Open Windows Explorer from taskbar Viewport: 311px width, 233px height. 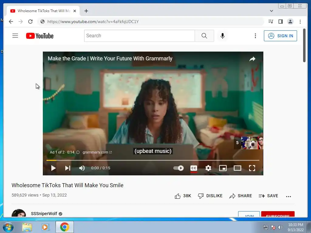coord(27,227)
